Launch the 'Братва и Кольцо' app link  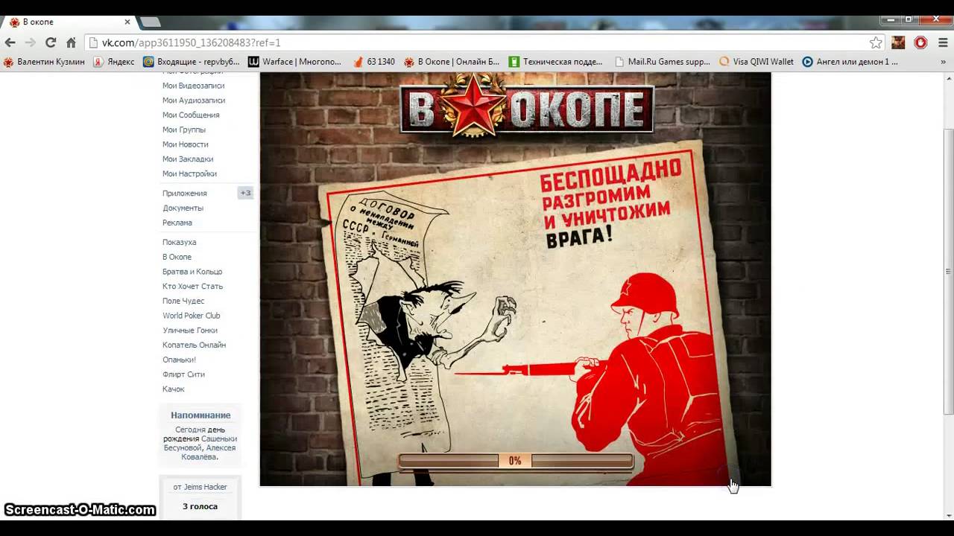192,272
